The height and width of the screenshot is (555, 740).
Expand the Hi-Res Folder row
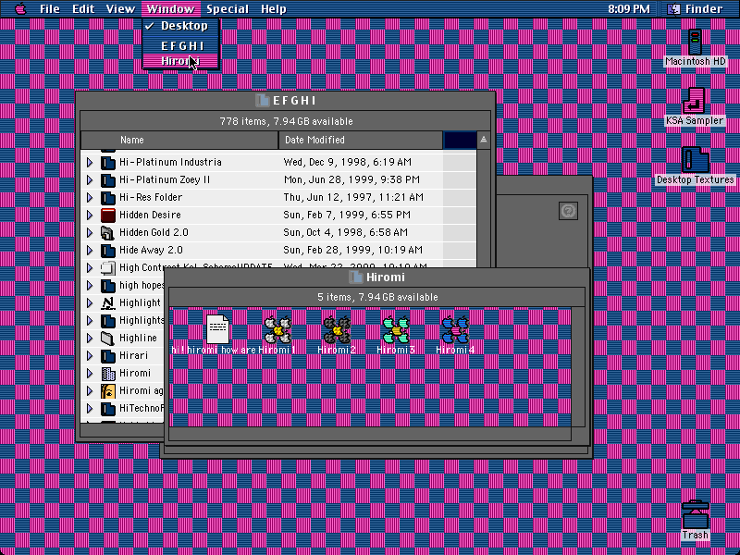(90, 197)
